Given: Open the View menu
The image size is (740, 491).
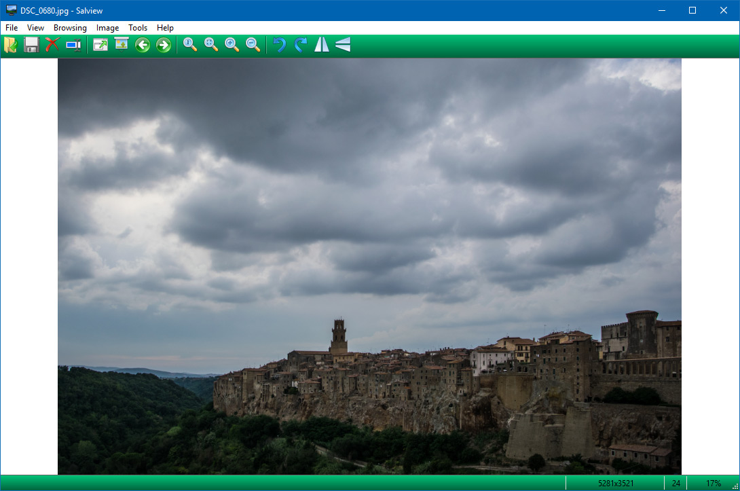Looking at the screenshot, I should [x=35, y=28].
